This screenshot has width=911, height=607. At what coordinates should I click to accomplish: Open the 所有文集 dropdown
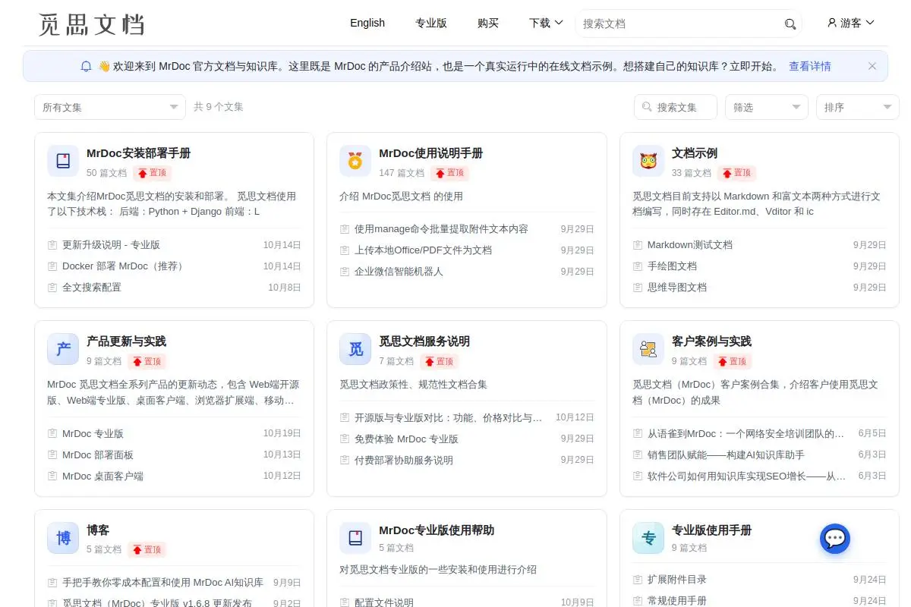coord(110,107)
